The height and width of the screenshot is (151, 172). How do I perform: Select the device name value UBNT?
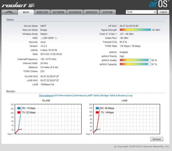point(43,26)
